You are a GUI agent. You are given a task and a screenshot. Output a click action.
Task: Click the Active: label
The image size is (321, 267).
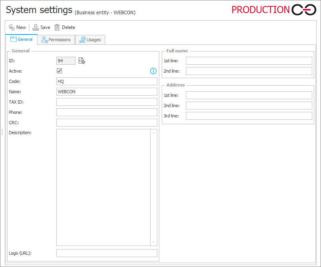coord(15,71)
